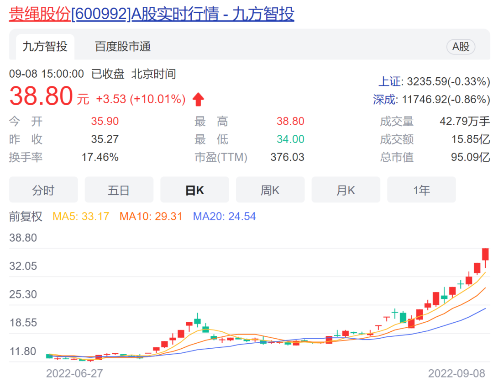This screenshot has width=493, height=383.
Task: Click the 前复权 adjustment label
Action: [26, 216]
